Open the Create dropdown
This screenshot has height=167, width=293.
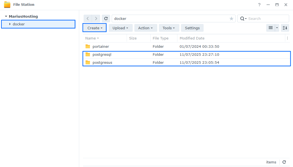point(94,28)
